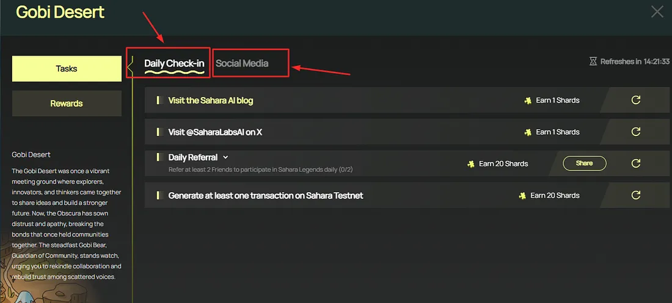This screenshot has height=303, width=672.
Task: Click Earn 1 Shards on Sahara AI blog row
Action: click(x=558, y=101)
